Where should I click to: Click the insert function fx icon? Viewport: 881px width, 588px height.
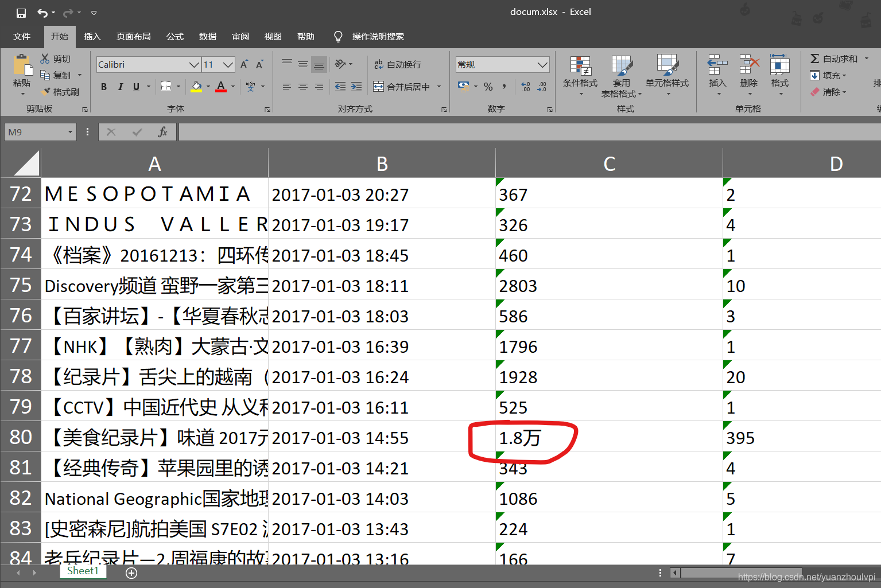pos(162,132)
